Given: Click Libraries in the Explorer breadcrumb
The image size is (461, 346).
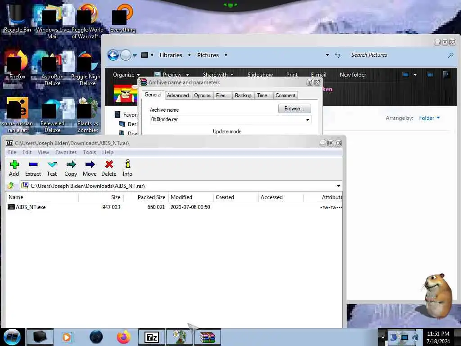Looking at the screenshot, I should pos(171,55).
